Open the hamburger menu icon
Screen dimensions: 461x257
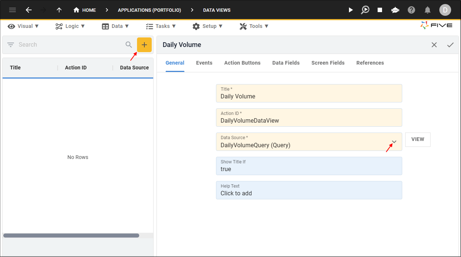[x=12, y=10]
